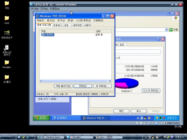Viewport: 187px width, 140px height.
Task: Open the VirtualBox desktop folder
Action: (x=7, y=64)
